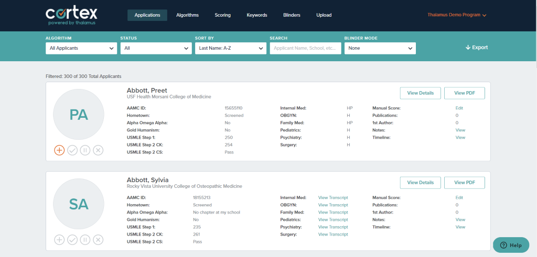This screenshot has width=537, height=257.
Task: Click the checkmark icon under Abbott, Sylvia
Action: click(x=72, y=240)
